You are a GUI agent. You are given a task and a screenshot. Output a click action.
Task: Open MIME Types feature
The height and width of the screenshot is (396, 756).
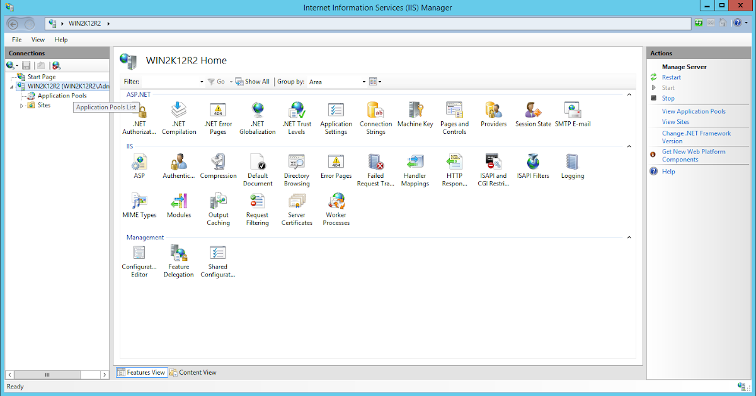tap(139, 206)
